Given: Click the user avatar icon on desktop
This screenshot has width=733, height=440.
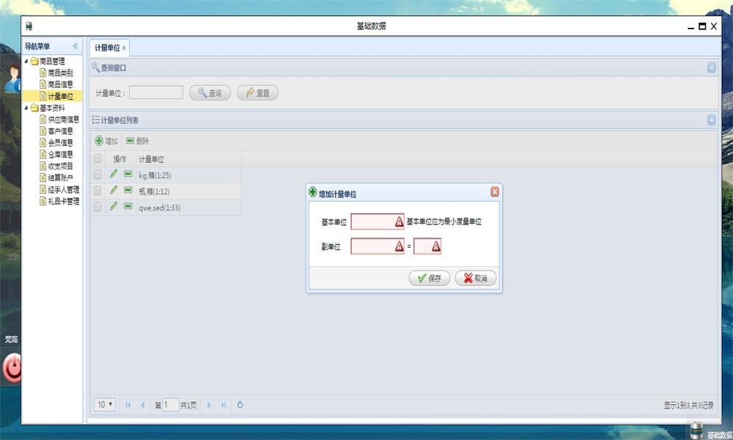Looking at the screenshot, I should pyautogui.click(x=12, y=78).
